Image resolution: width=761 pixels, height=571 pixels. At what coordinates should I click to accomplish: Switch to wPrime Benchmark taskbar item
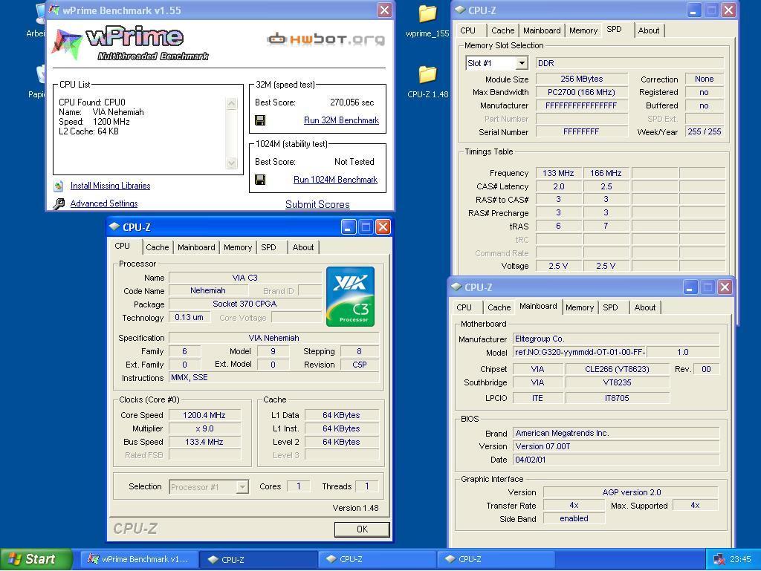pos(138,559)
